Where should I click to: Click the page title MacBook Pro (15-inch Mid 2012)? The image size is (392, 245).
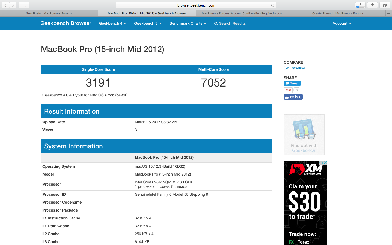(102, 49)
